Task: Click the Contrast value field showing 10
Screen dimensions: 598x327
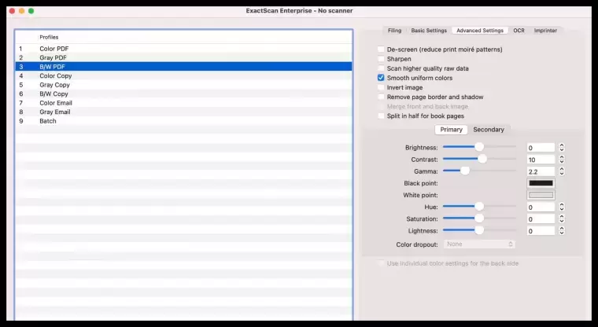Action: [x=541, y=160]
